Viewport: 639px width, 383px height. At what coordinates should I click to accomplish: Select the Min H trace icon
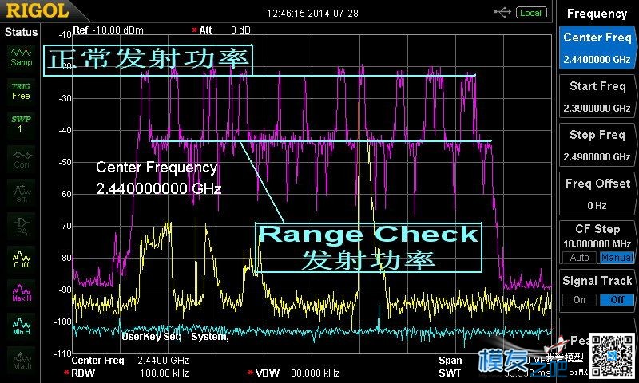tap(22, 326)
